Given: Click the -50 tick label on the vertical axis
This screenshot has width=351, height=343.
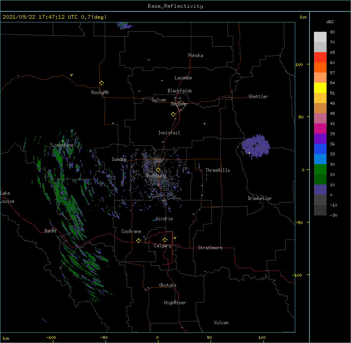Looking at the screenshot, I should (x=299, y=222).
